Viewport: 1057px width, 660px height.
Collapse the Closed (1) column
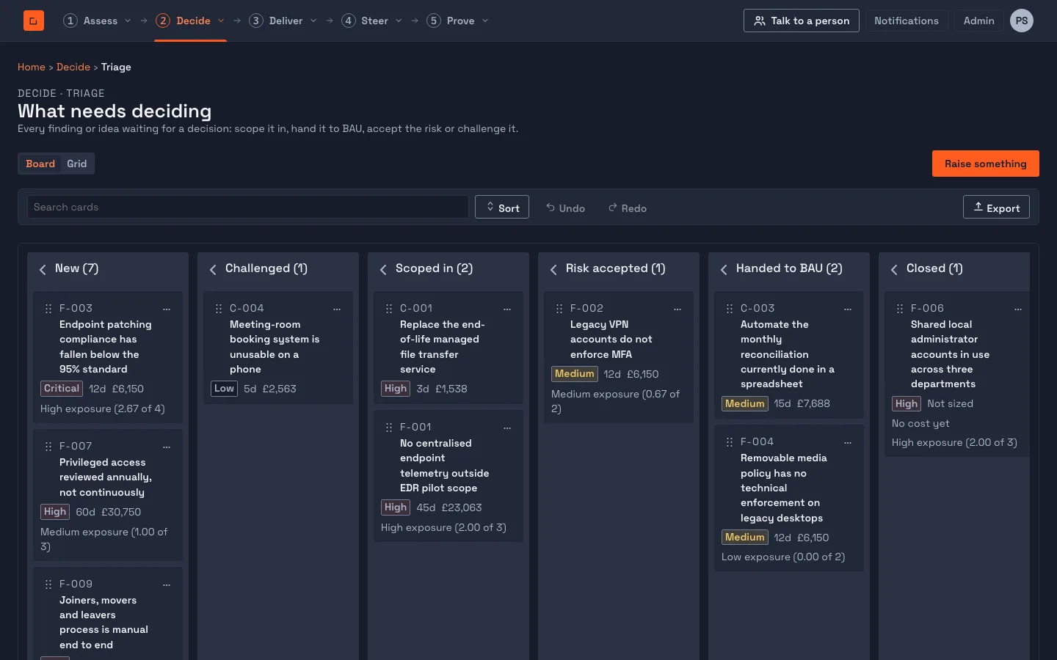(x=894, y=269)
